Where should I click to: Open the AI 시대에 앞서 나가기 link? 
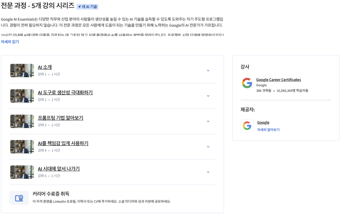59,168
